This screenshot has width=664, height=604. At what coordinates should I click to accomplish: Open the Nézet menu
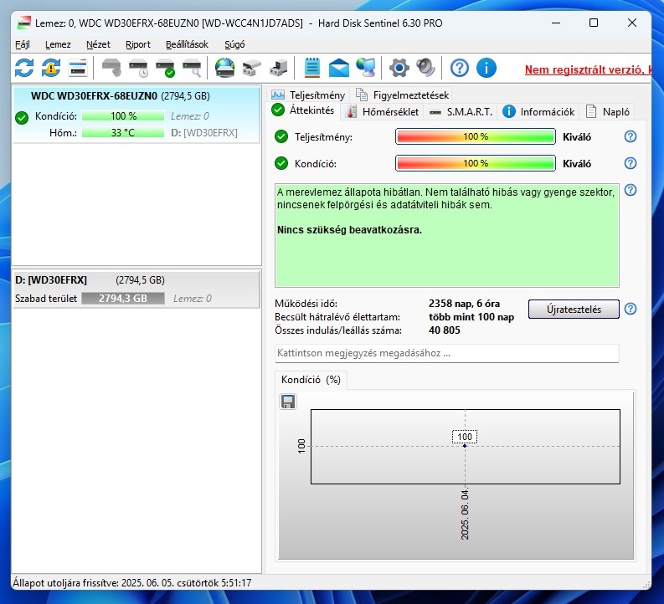pyautogui.click(x=98, y=44)
